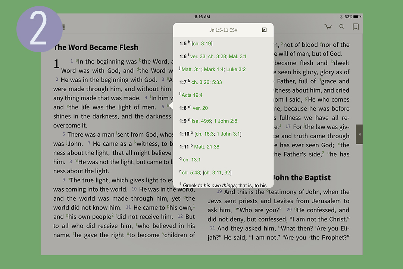403x269 pixels.
Task: Tap the Bluetooth icon in status bar
Action: pos(341,17)
